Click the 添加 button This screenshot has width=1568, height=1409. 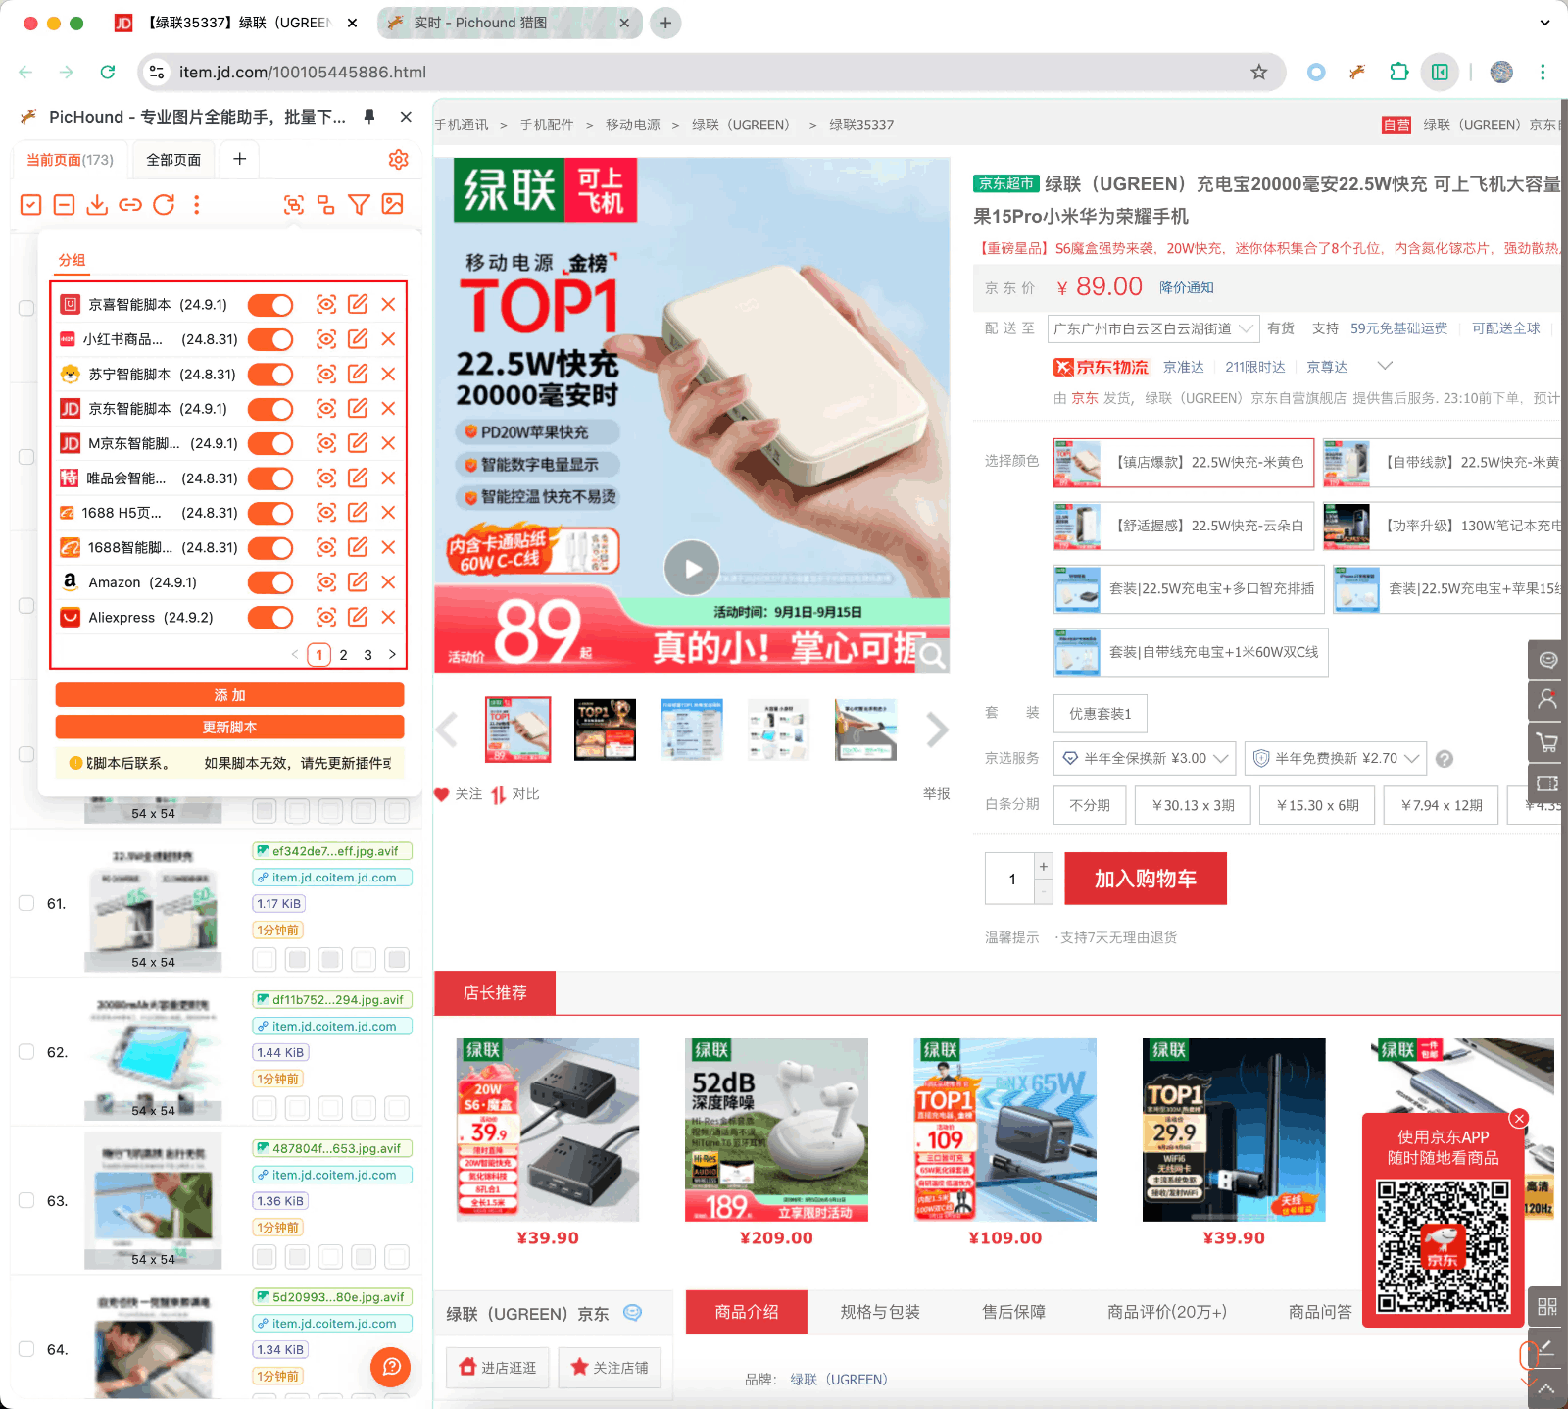tap(229, 695)
